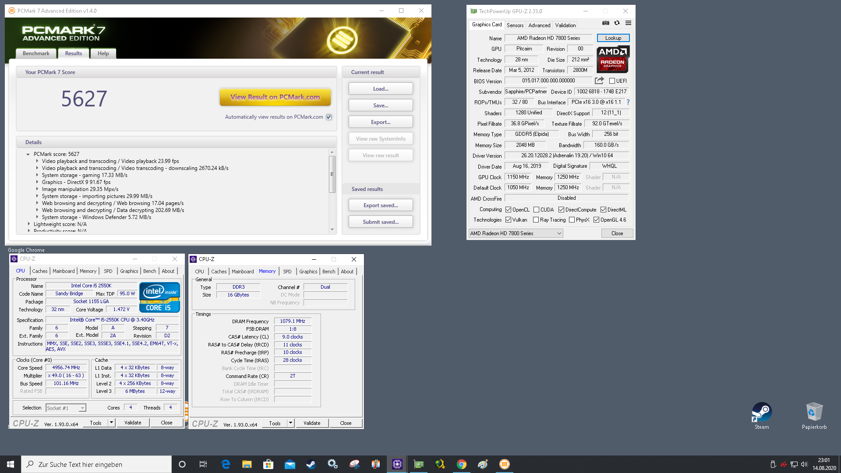The width and height of the screenshot is (841, 473).
Task: Click Close in the right CPU-Z window
Action: pyautogui.click(x=346, y=423)
